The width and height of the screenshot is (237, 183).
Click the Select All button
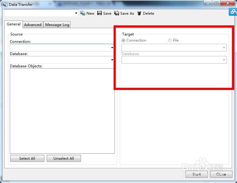[27, 158]
